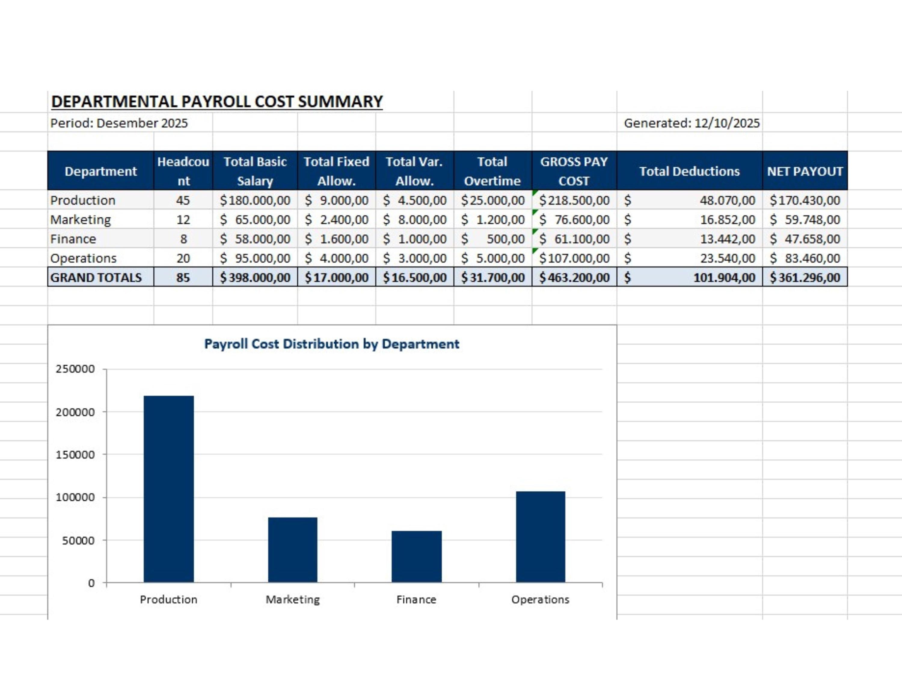Click Production gross pay $218.500,00
Screen dimensions: 902x677
(574, 200)
